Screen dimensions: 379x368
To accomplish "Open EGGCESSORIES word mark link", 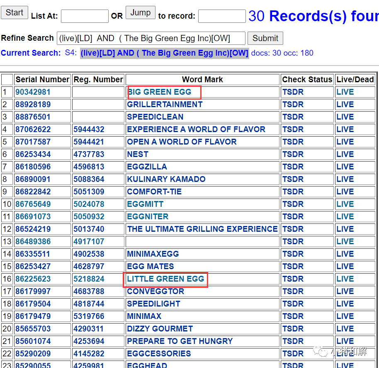I will click(159, 354).
